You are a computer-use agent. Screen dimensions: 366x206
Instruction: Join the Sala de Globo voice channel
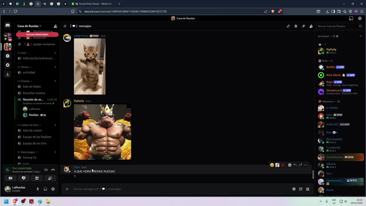pos(37,86)
